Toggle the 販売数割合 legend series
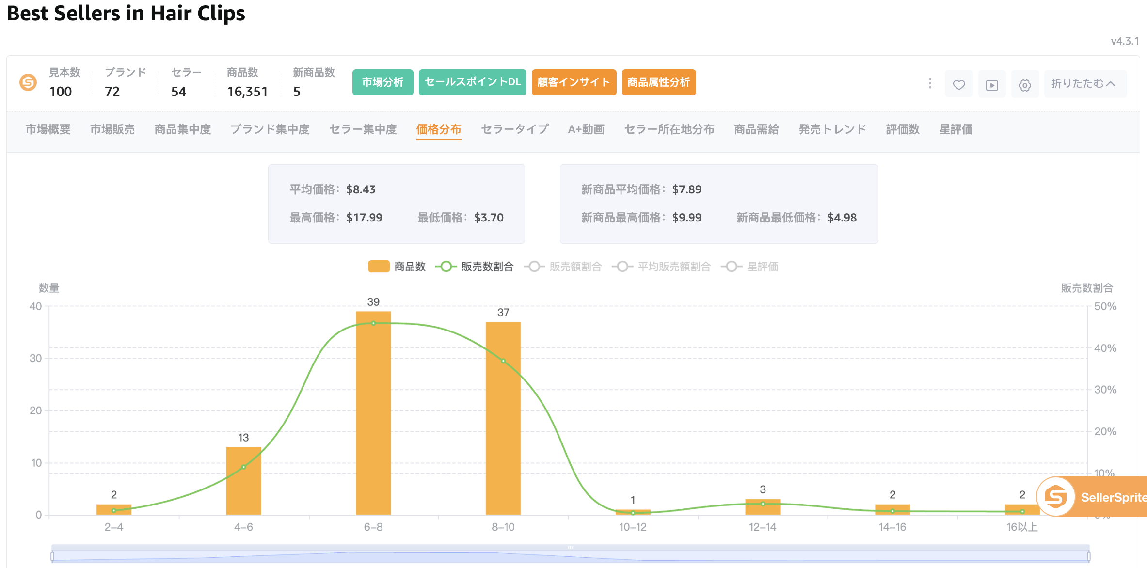 click(474, 267)
